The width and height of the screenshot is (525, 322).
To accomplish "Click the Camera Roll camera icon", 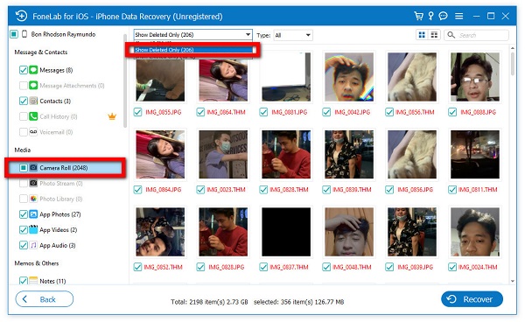I will [x=33, y=167].
